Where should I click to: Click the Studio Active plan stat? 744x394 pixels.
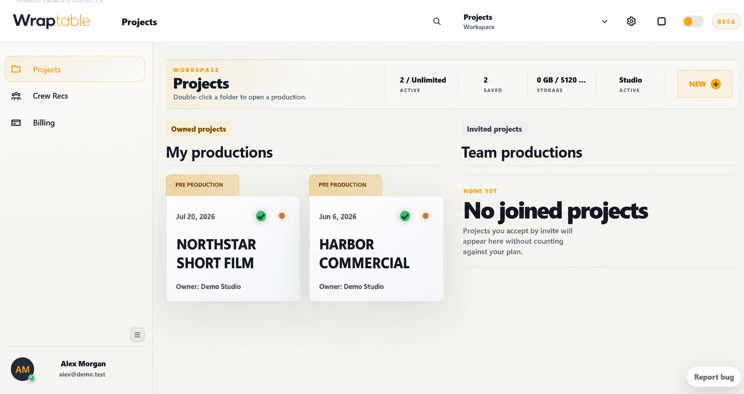630,85
